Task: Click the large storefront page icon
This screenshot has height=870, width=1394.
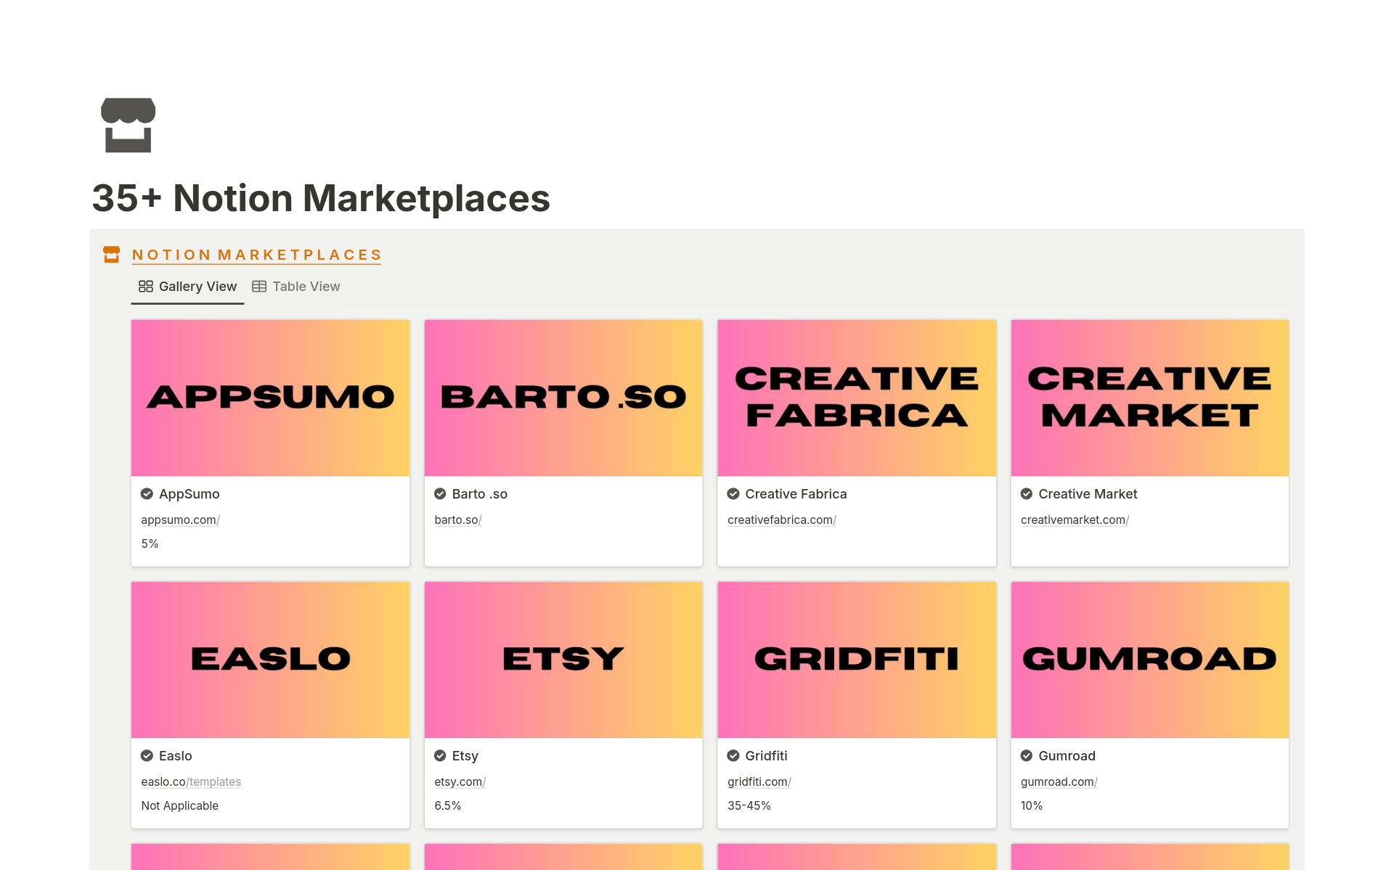Action: (128, 125)
